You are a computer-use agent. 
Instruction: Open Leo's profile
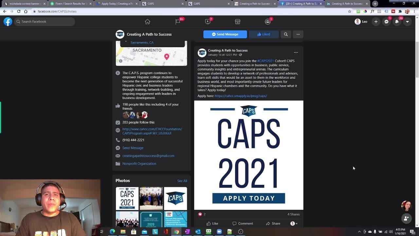(x=361, y=22)
